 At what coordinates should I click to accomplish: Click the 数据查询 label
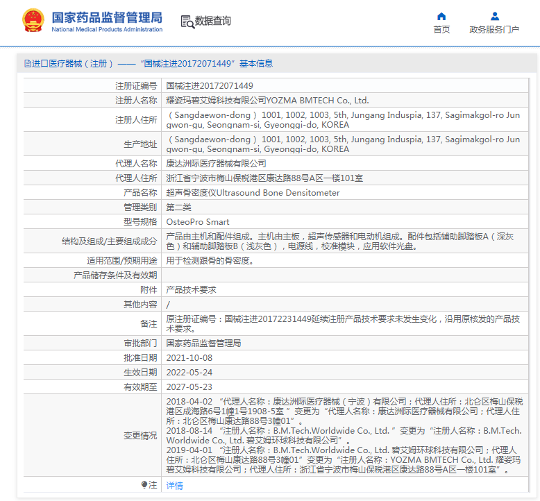[213, 21]
